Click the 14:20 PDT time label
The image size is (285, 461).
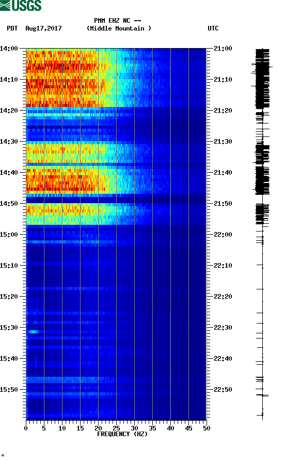pos(9,111)
